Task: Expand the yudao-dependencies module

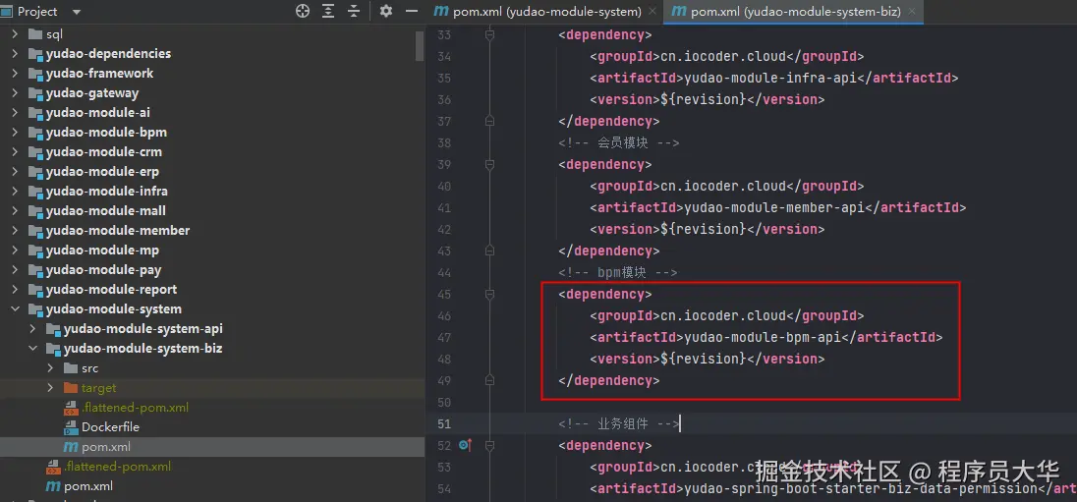Action: [x=15, y=54]
